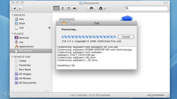Image resolution: width=177 pixels, height=99 pixels.
Task: Click the Today clock icon
Action: [16, 61]
